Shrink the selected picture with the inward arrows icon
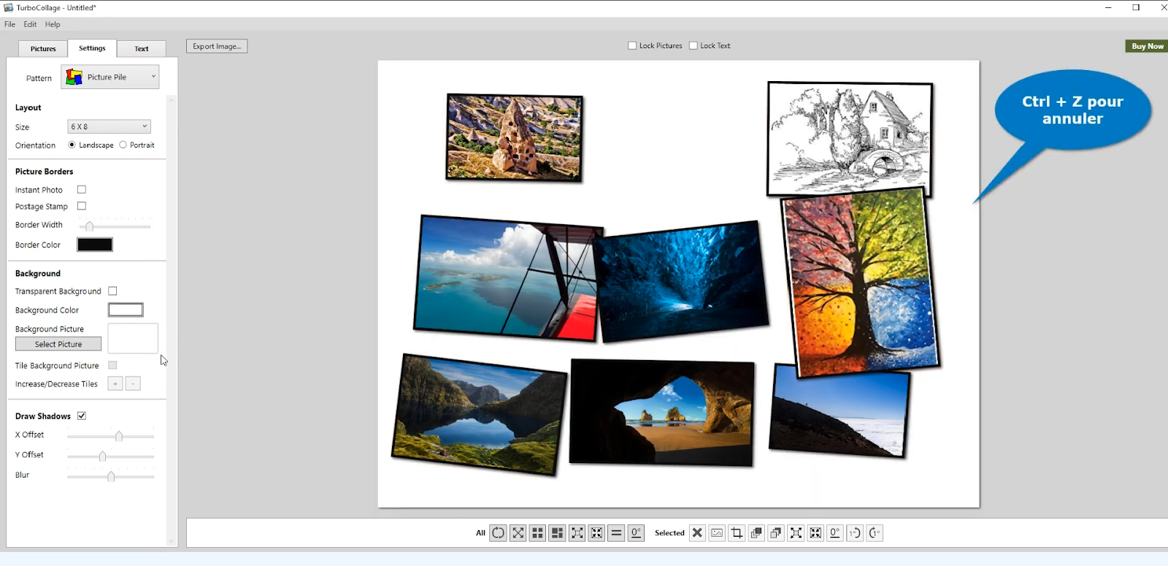 [815, 533]
